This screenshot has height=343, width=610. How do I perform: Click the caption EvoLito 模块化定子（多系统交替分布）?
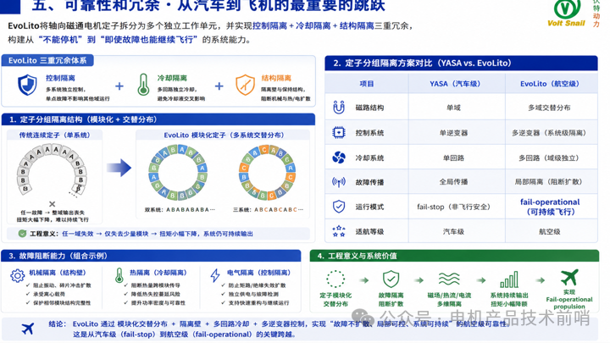224,135
